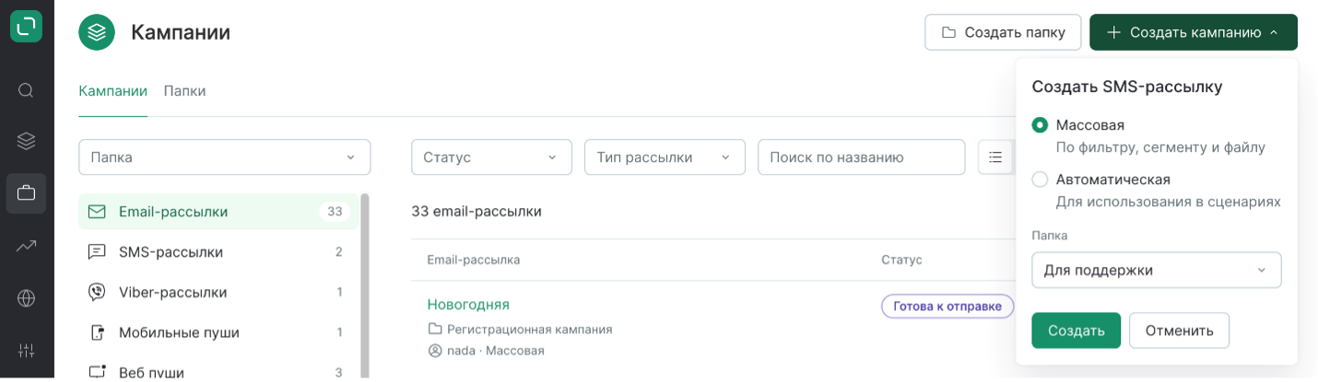Open the Для поддержки folder dropdown

pos(1156,271)
